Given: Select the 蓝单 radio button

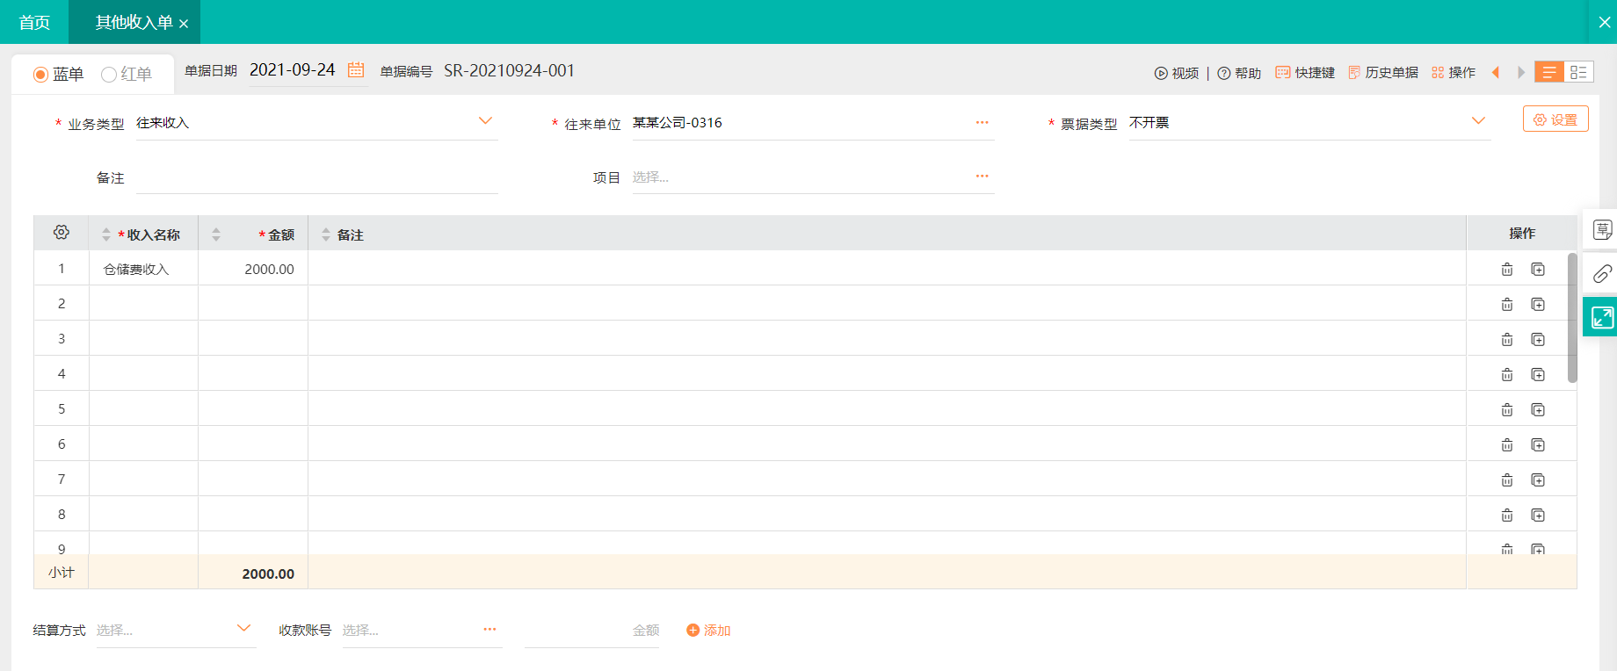Looking at the screenshot, I should (40, 75).
